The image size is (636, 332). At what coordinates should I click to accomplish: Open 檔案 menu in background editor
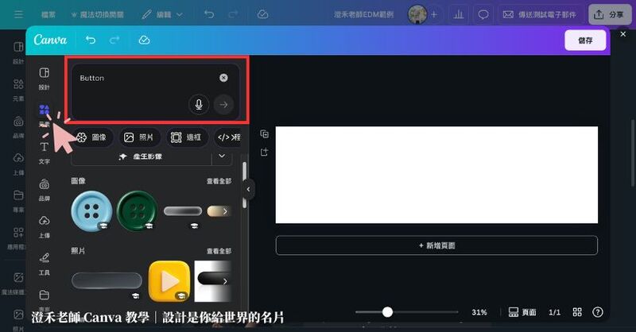tap(48, 14)
